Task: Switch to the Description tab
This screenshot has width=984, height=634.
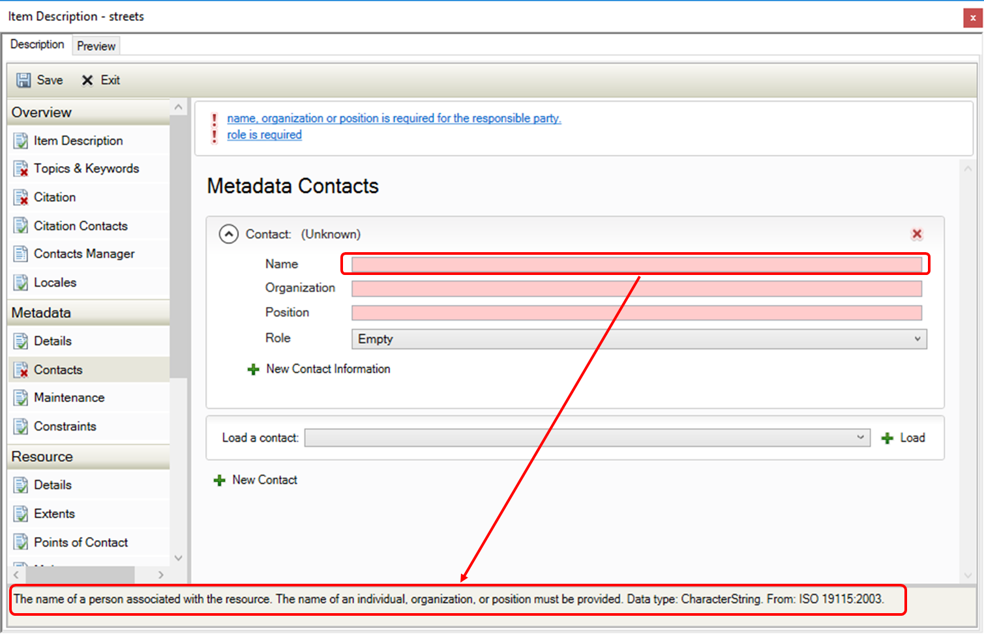Action: coord(37,44)
